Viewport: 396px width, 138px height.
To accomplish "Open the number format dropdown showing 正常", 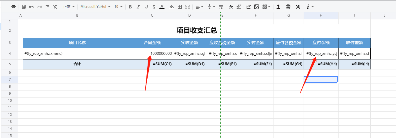I will (x=69, y=7).
